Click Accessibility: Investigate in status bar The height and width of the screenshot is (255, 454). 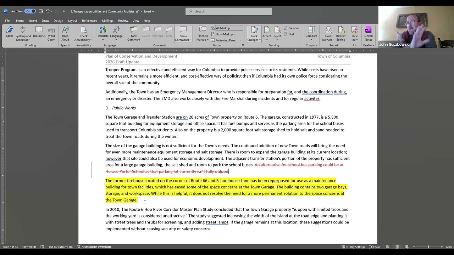(x=94, y=247)
